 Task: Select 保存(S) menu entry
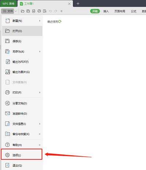coord(22,41)
